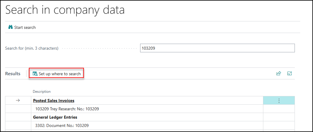Click the Description column header
Image resolution: width=313 pixels, height=132 pixels.
click(42, 92)
